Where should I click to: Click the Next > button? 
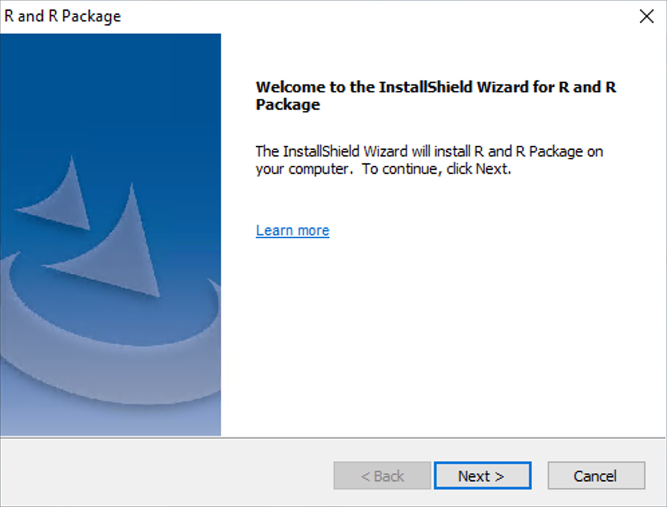tap(482, 476)
